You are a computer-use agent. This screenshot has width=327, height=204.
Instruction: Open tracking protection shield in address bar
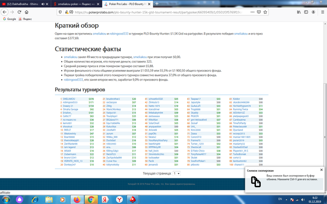[x=60, y=12]
